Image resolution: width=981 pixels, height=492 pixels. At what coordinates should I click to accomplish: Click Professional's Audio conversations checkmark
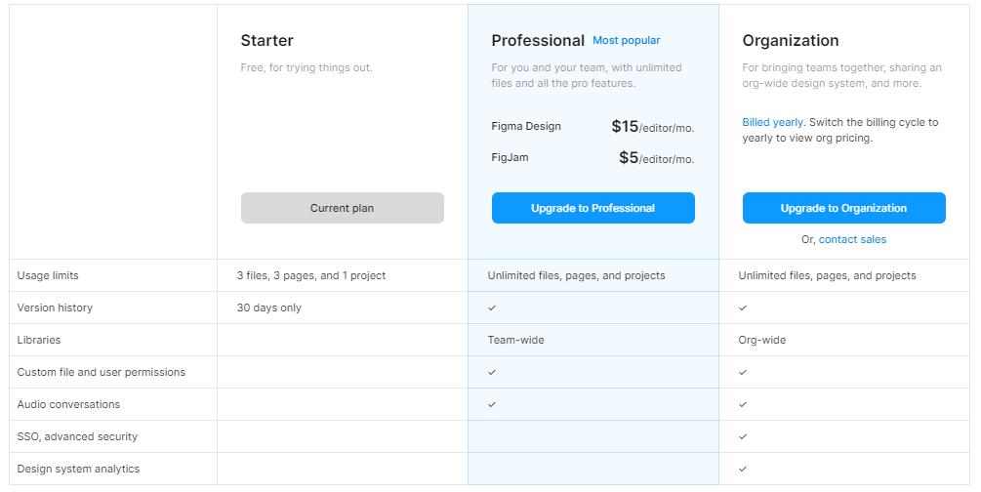(x=492, y=404)
